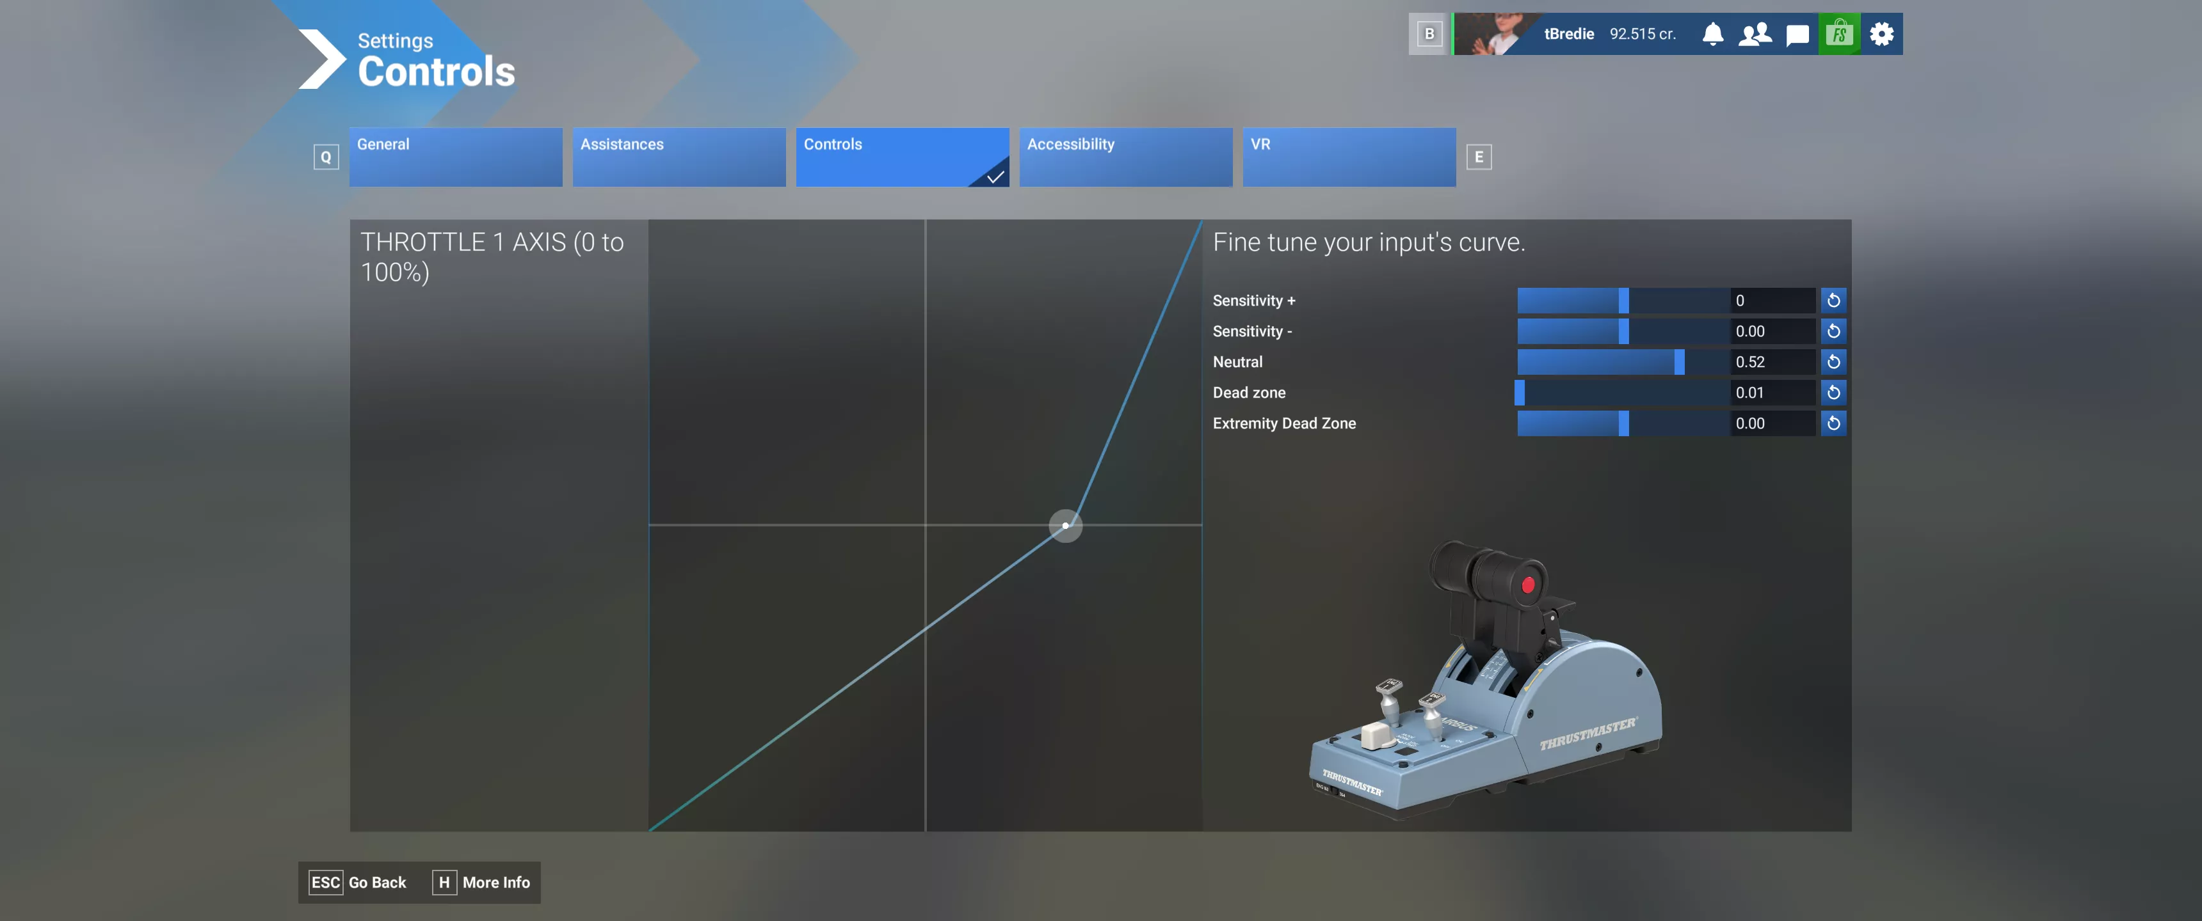Reset the Extremity Dead Zone value
Viewport: 2202px width, 921px height.
[1833, 424]
